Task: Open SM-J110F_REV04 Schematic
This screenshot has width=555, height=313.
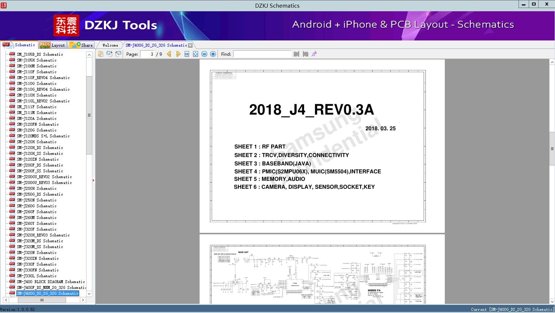Action: [x=43, y=78]
